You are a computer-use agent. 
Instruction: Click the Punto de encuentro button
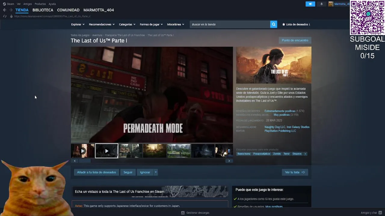[295, 40]
